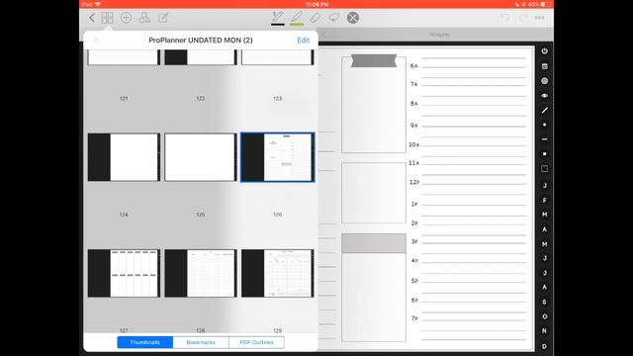Viewport: 633px width, 356px height.
Task: Switch to the PDF Outlines tab
Action: coord(257,342)
